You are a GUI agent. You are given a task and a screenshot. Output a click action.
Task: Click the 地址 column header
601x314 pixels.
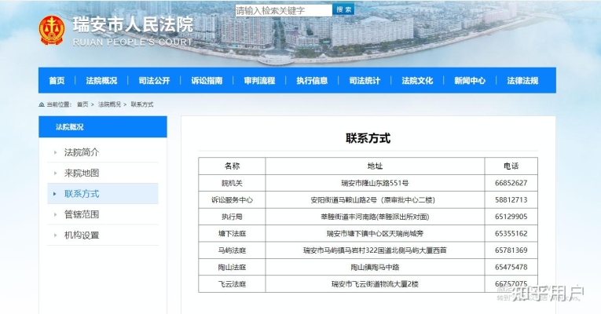pos(375,166)
